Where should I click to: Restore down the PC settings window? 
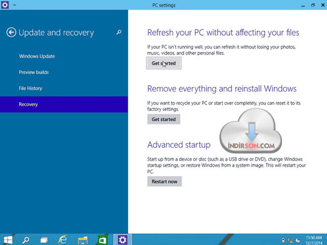click(313, 5)
